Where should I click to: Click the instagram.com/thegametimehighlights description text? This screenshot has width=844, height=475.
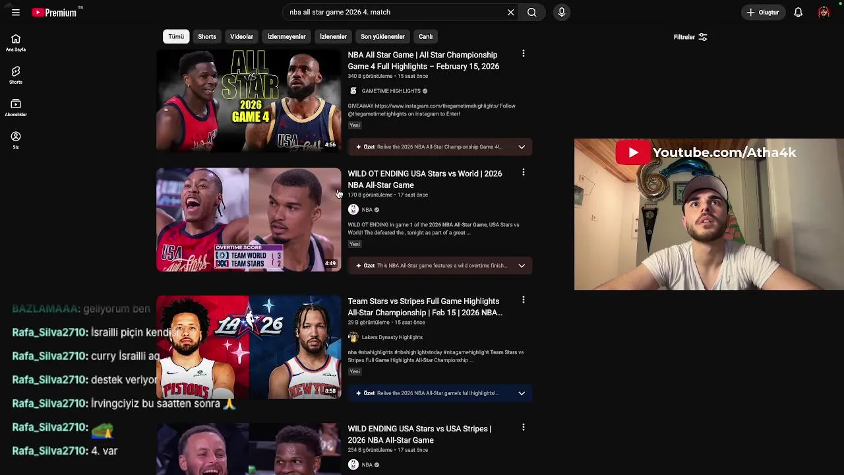[431, 110]
